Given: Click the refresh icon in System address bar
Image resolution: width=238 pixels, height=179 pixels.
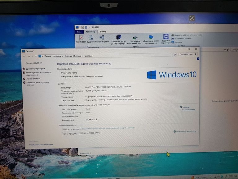Looking at the screenshot, I should pos(175,55).
